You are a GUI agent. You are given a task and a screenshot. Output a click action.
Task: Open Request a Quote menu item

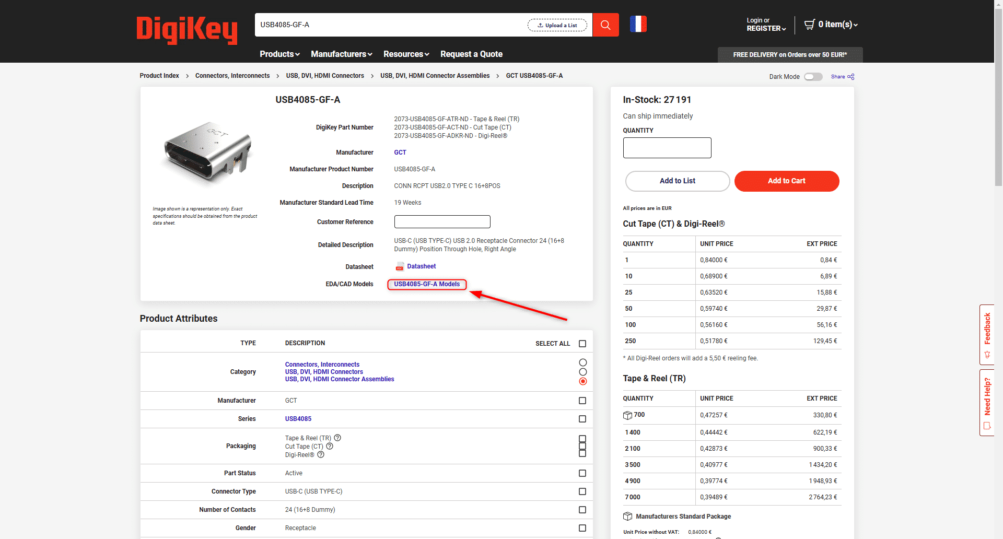[471, 54]
